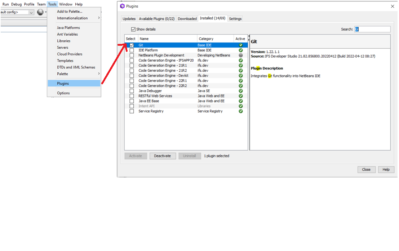
Task: Switch to the Settings tab
Action: [235, 19]
